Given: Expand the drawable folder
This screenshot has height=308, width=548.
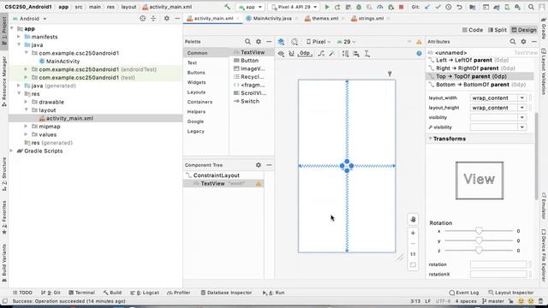Looking at the screenshot, I should (x=27, y=102).
